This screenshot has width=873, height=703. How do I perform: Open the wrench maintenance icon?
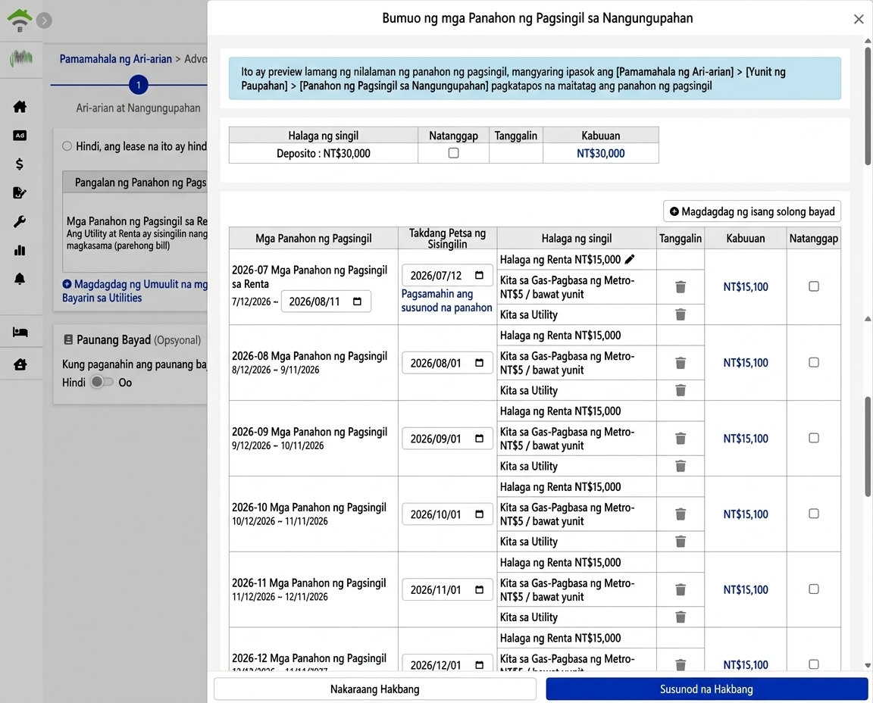[20, 221]
